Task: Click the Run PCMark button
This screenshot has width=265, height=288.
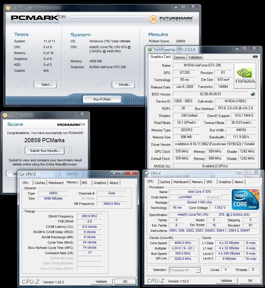Action: 102,99
